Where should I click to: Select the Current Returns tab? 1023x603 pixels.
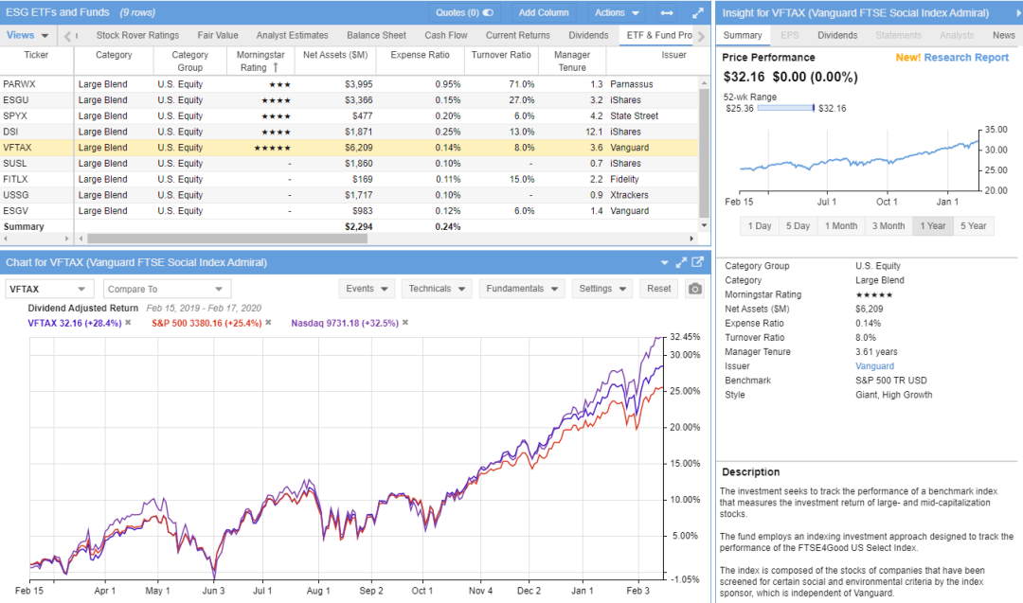(517, 35)
